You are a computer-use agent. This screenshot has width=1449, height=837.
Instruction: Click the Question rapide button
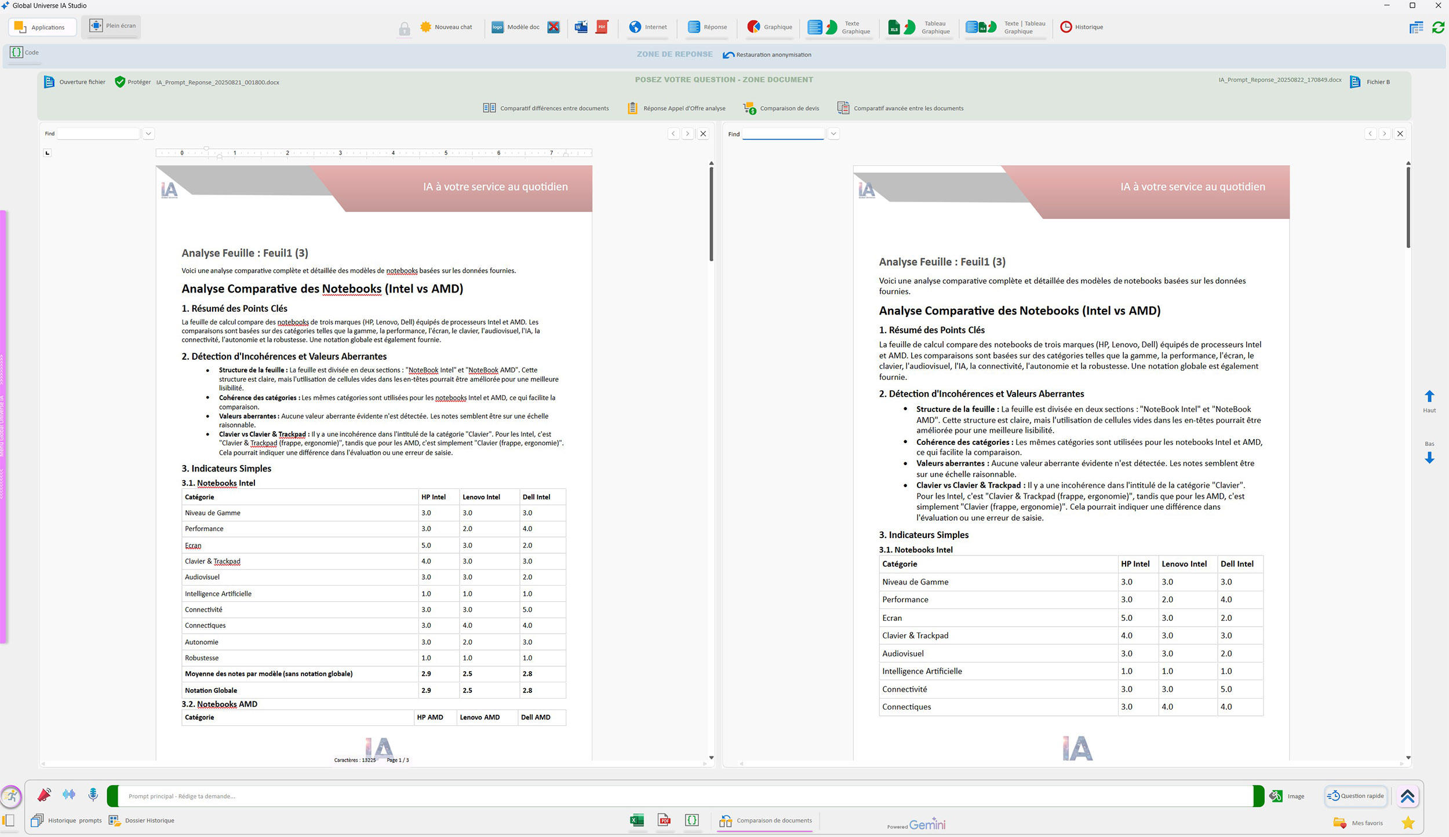click(1356, 796)
